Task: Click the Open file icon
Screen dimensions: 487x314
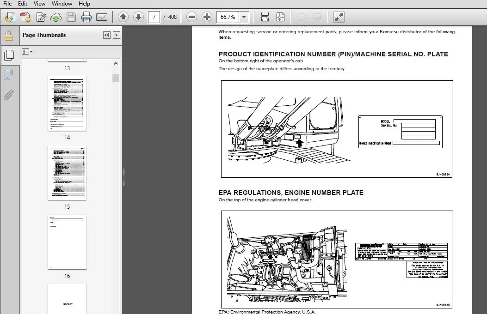Action: (10, 17)
